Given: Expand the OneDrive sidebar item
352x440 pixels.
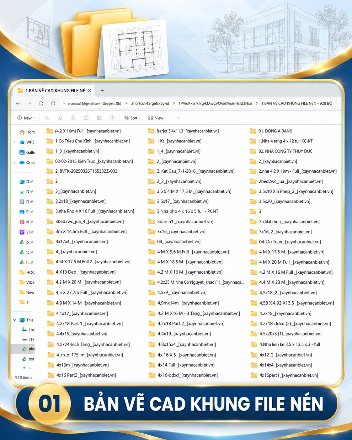Looking at the screenshot, I should tap(14, 163).
